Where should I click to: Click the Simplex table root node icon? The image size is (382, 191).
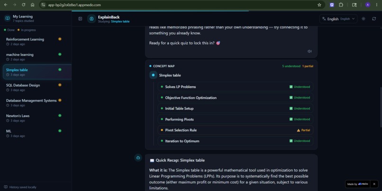[x=153, y=75]
